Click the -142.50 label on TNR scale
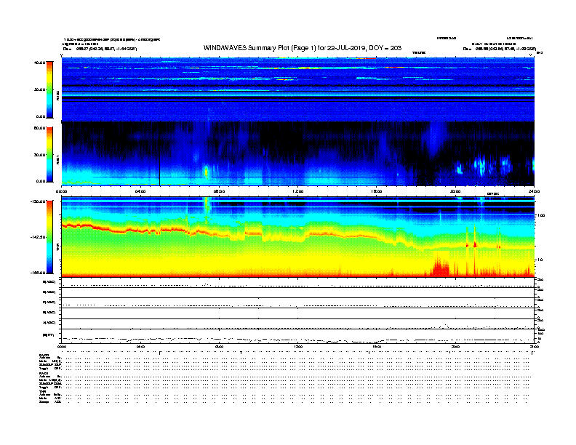Screen dimensions: 576x445 point(38,237)
